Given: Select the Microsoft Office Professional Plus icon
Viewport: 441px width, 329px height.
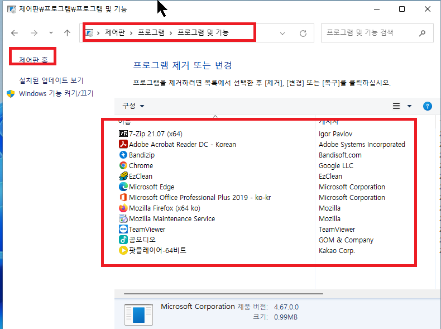Looking at the screenshot, I should pos(123,197).
